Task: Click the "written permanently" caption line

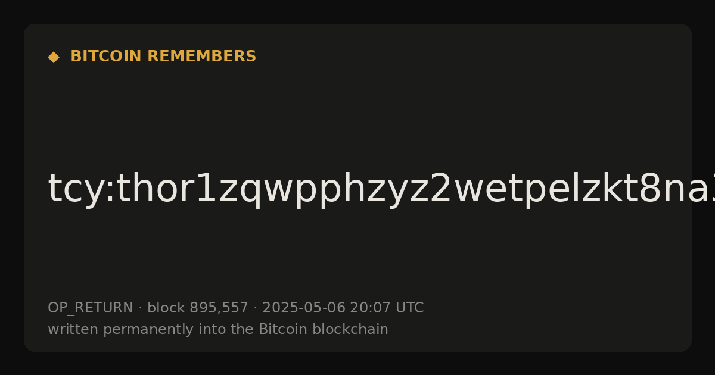Action: [218, 329]
